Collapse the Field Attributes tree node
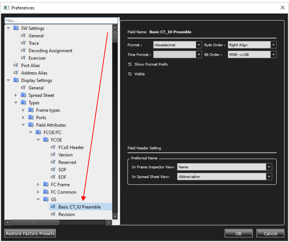 [x=23, y=125]
